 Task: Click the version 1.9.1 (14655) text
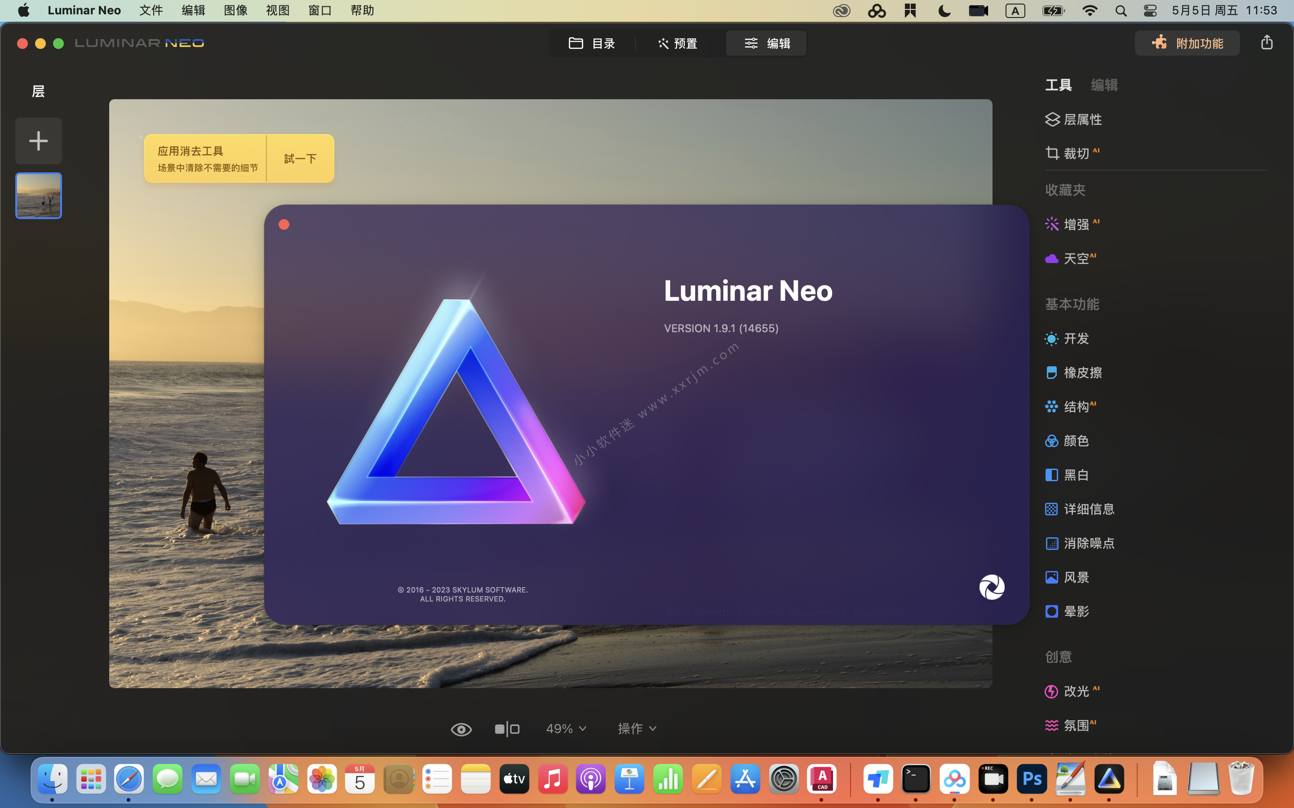point(721,328)
